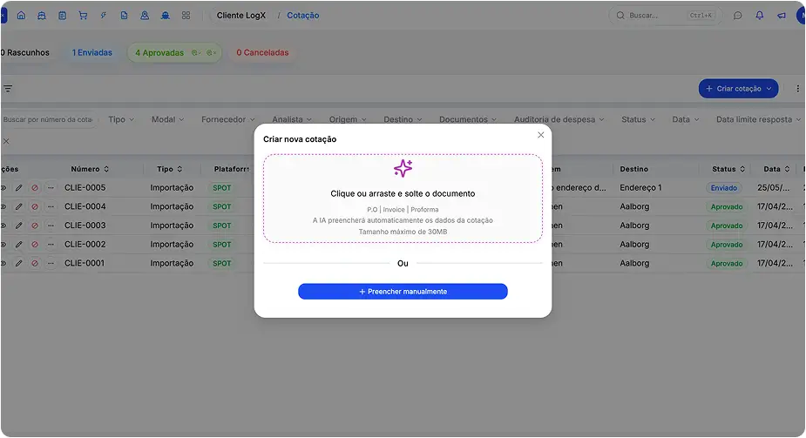Click CLIE-0001 number cell
The image size is (806, 438).
click(x=85, y=263)
